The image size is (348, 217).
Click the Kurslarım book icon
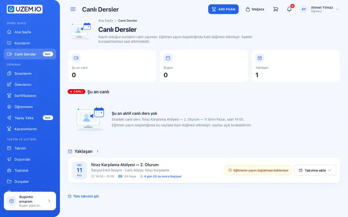click(9, 43)
